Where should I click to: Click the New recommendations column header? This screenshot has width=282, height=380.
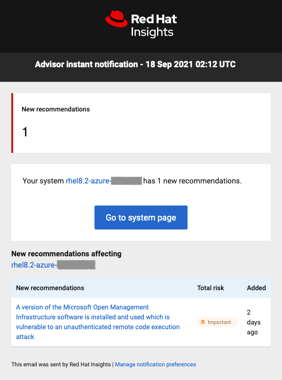pyautogui.click(x=50, y=288)
